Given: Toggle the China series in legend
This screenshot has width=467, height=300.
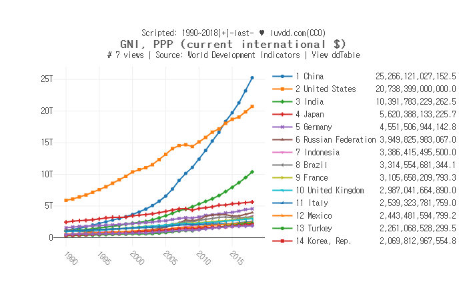Looking at the screenshot, I should click(310, 77).
